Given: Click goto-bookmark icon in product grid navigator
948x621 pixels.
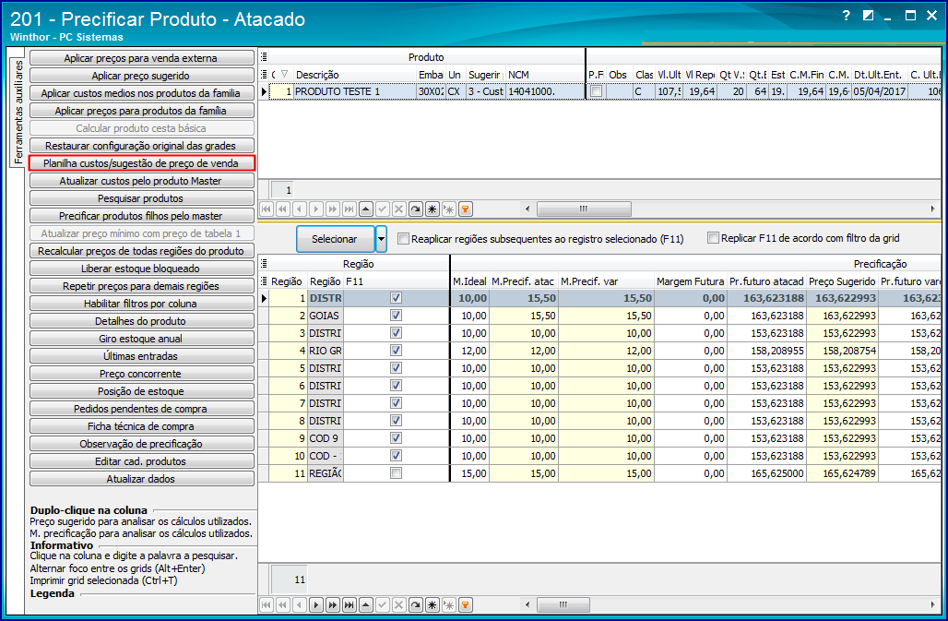Looking at the screenshot, I should (x=448, y=209).
